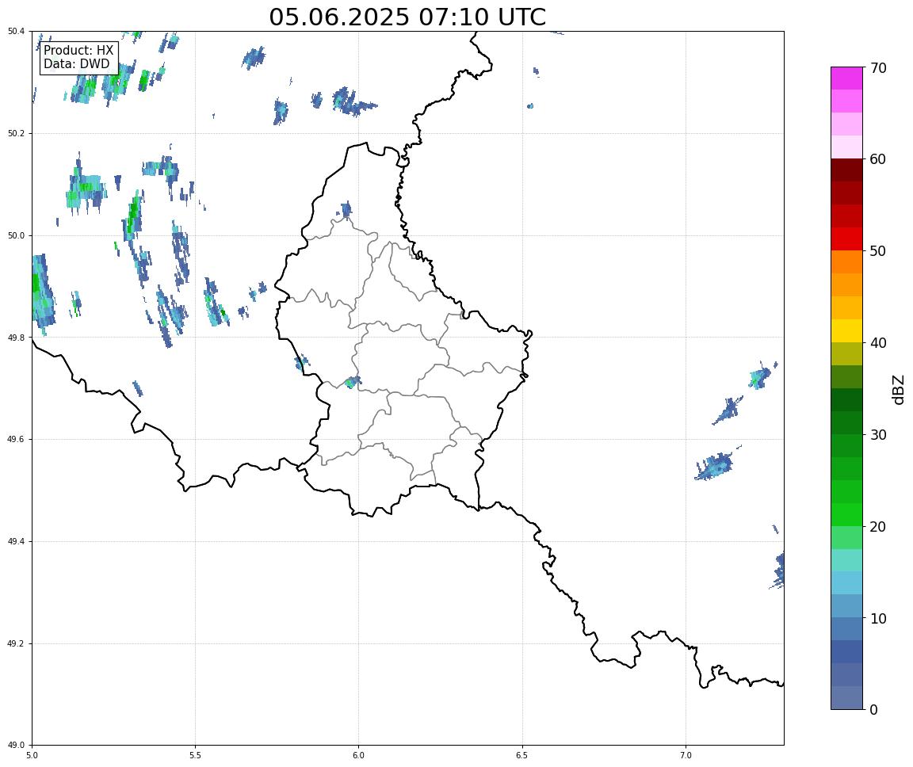Click the colorbar tick label '70'
Image resolution: width=913 pixels, height=767 pixels.
pyautogui.click(x=878, y=68)
